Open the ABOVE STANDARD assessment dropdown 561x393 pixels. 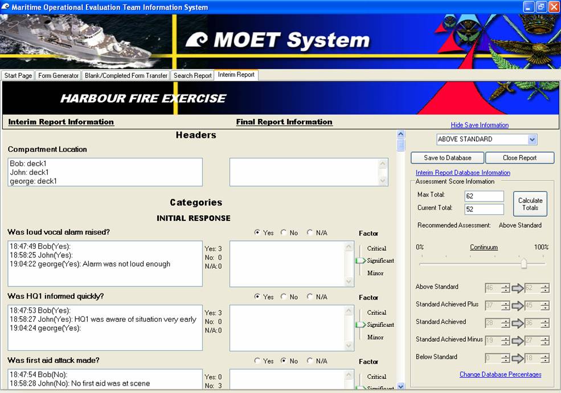(x=532, y=140)
